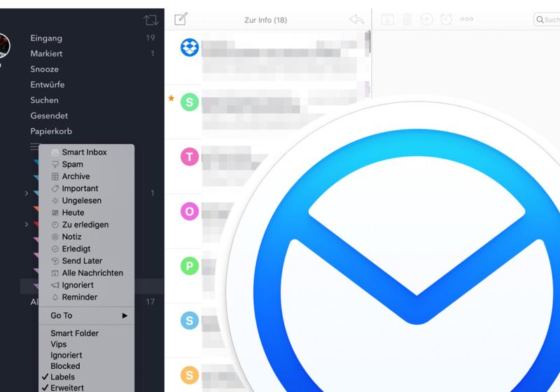Open the Snooze folder
This screenshot has width=560, height=392.
click(x=44, y=69)
